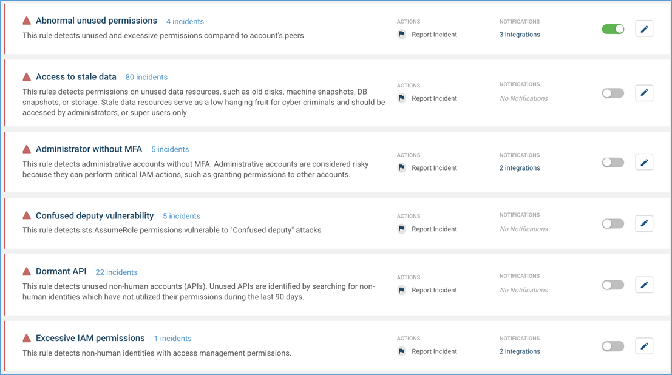Click pencil icon for Access to stale data
Image resolution: width=672 pixels, height=375 pixels.
coord(643,93)
